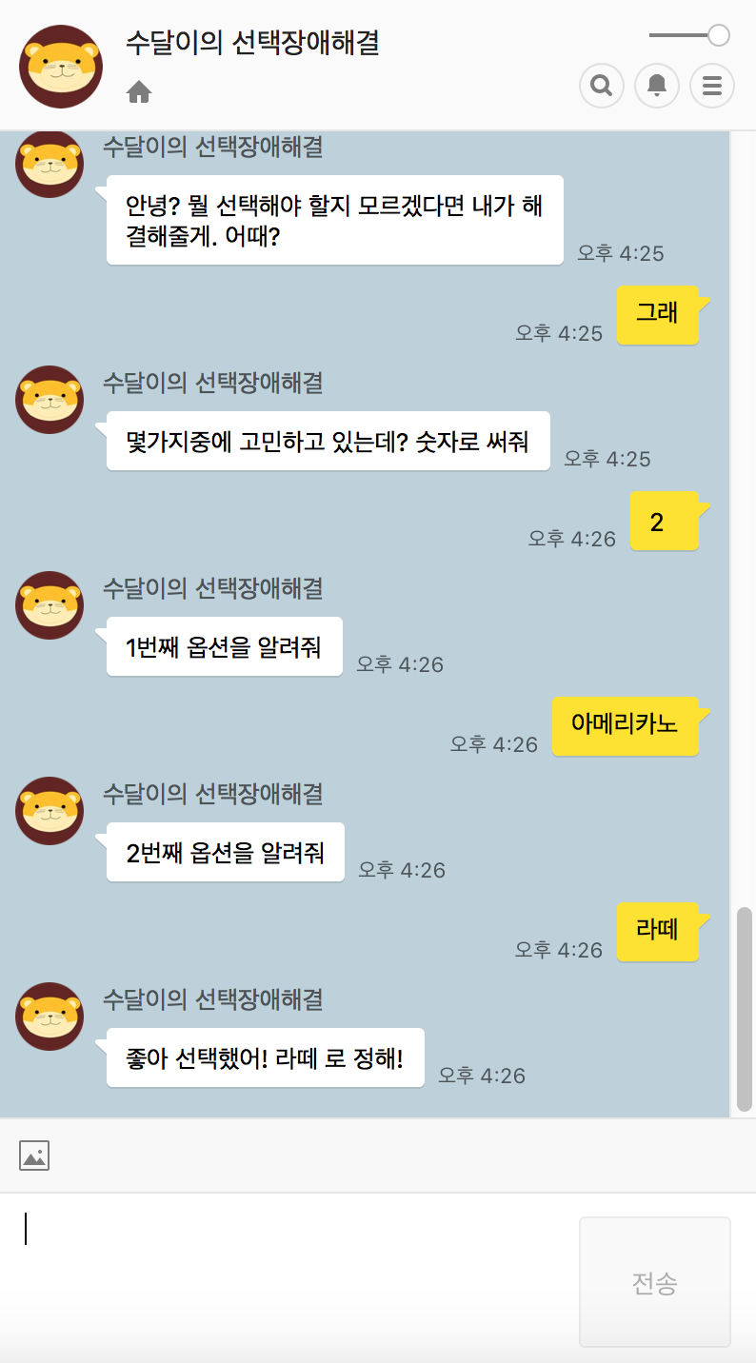Screen dimensions: 756x1363
Task: Open the hamburger menu icon
Action: click(x=712, y=86)
